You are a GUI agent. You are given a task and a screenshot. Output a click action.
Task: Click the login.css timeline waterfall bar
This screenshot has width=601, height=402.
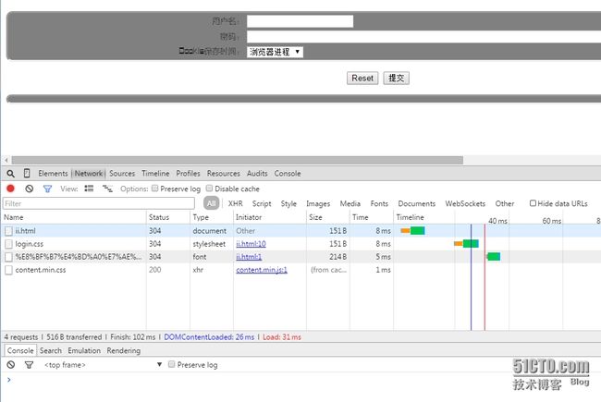tap(466, 244)
